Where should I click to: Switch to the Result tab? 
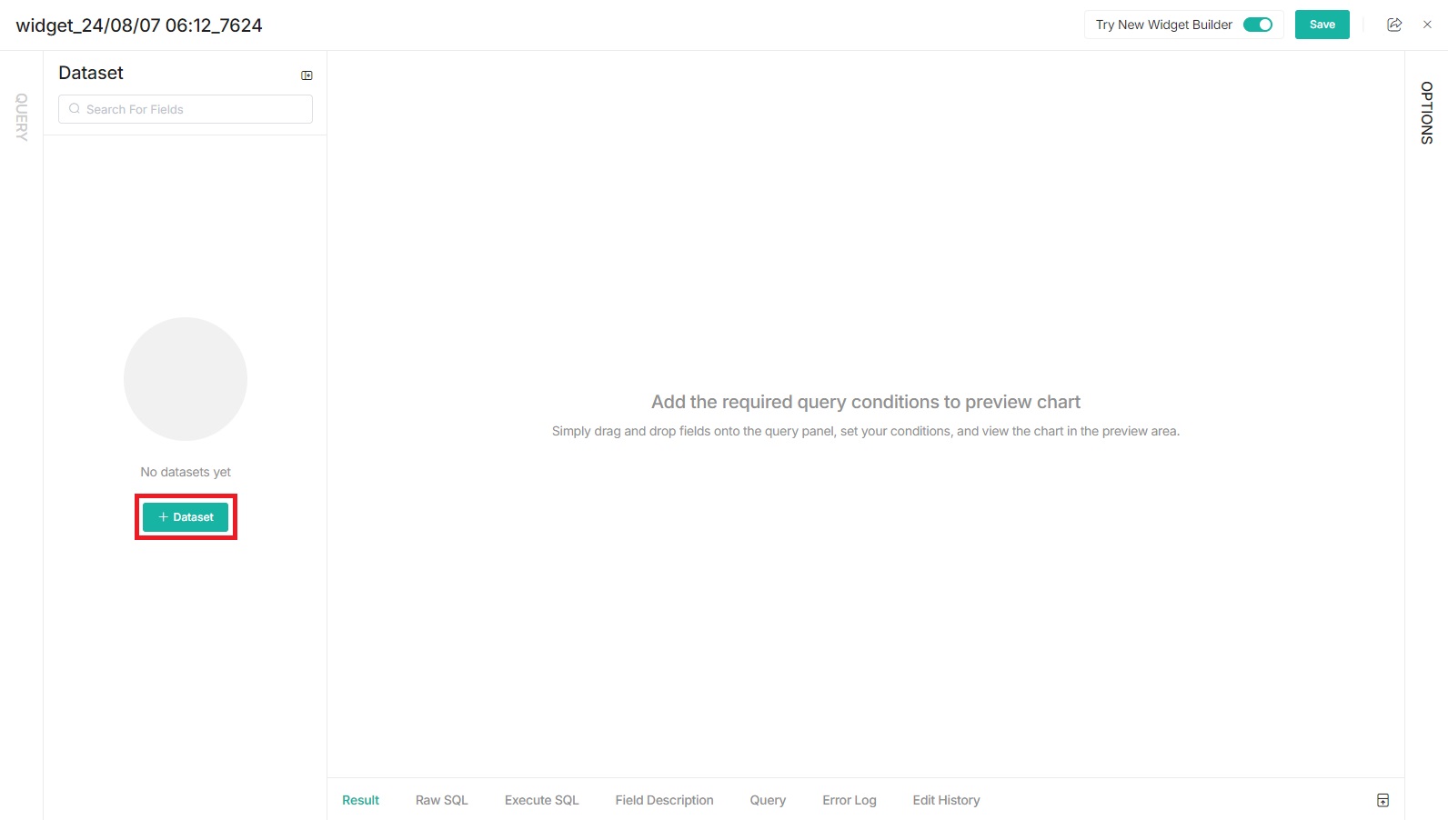(360, 800)
